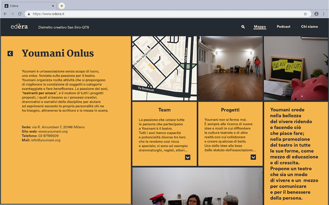Click the bold phrase teatranti per amore
This screenshot has width=329, height=205.
(x=39, y=93)
